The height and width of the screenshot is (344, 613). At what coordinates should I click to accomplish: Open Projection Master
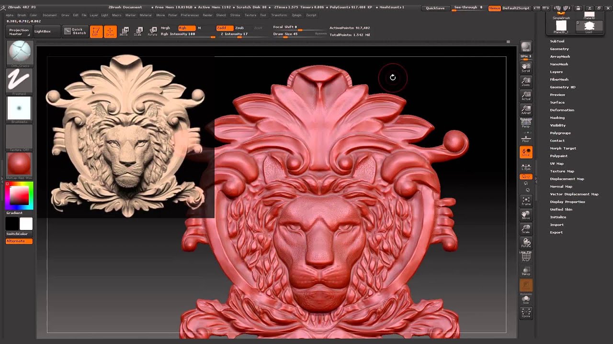19,32
